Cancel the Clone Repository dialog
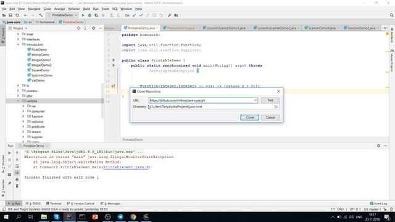The width and height of the screenshot is (395, 222). (x=270, y=118)
